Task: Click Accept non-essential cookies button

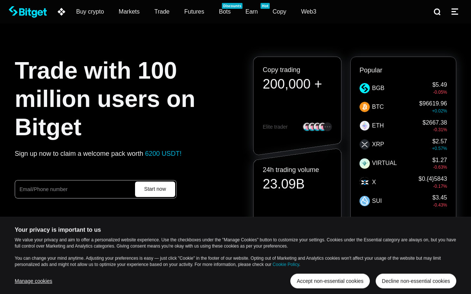Action: pos(330,281)
